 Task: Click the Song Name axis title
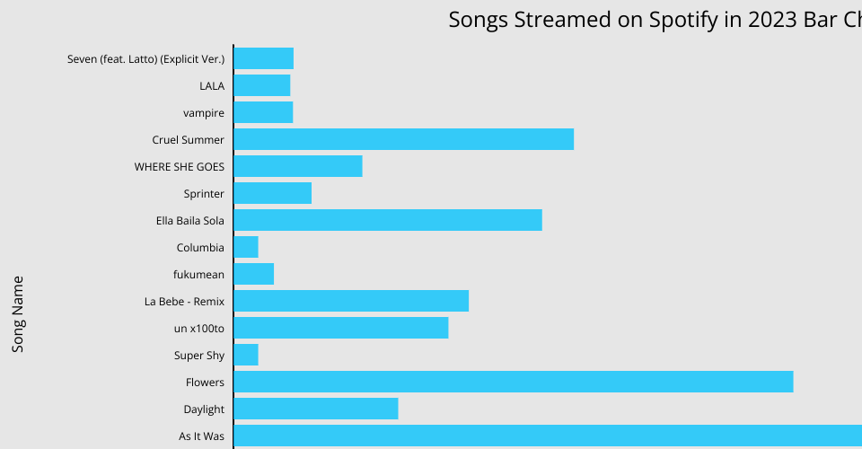(18, 313)
